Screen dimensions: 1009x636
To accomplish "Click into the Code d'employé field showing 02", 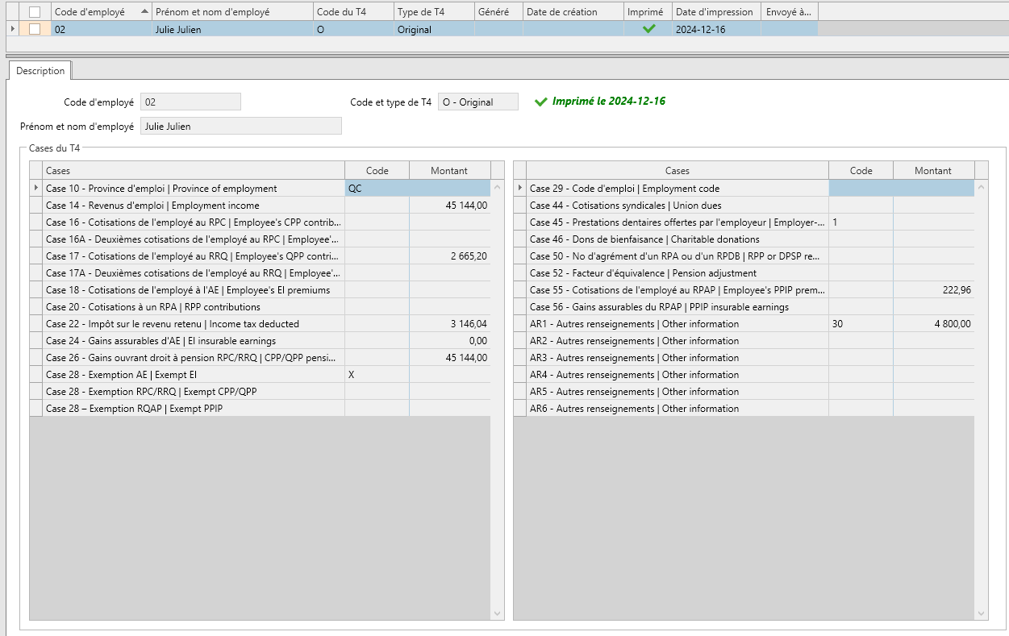I will [x=190, y=102].
